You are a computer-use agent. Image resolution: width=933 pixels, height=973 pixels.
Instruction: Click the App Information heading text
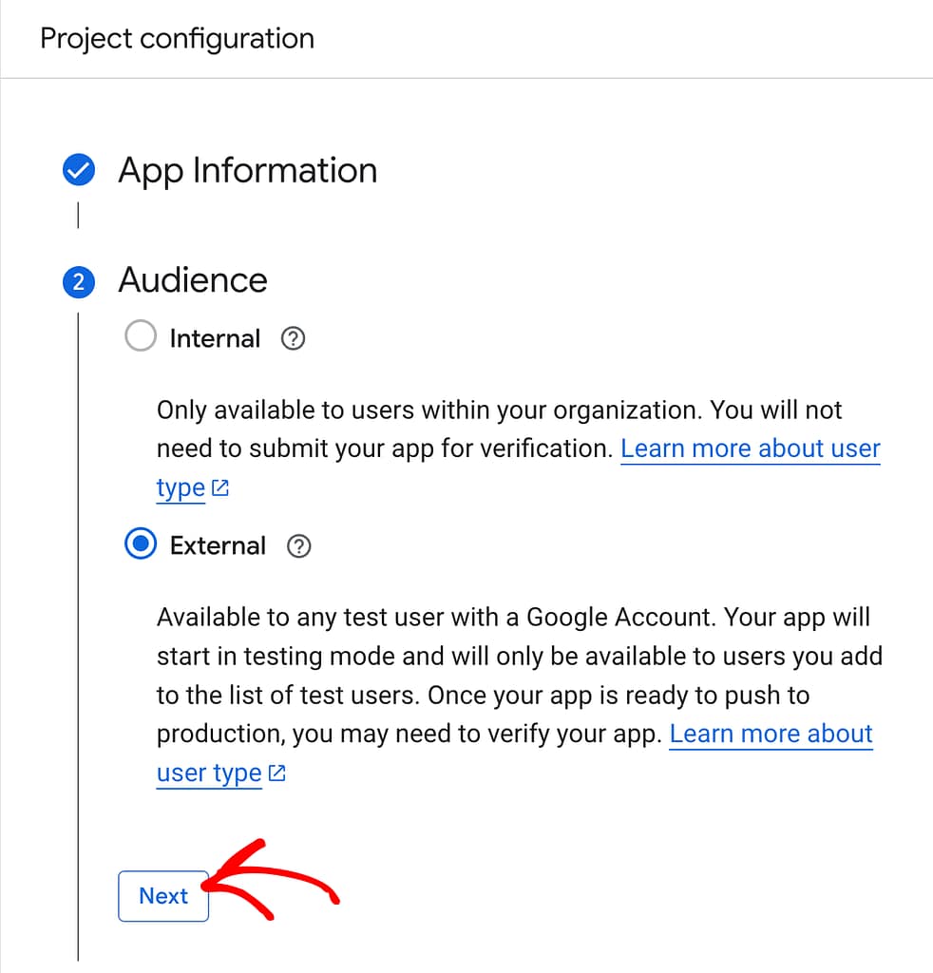[x=247, y=171]
